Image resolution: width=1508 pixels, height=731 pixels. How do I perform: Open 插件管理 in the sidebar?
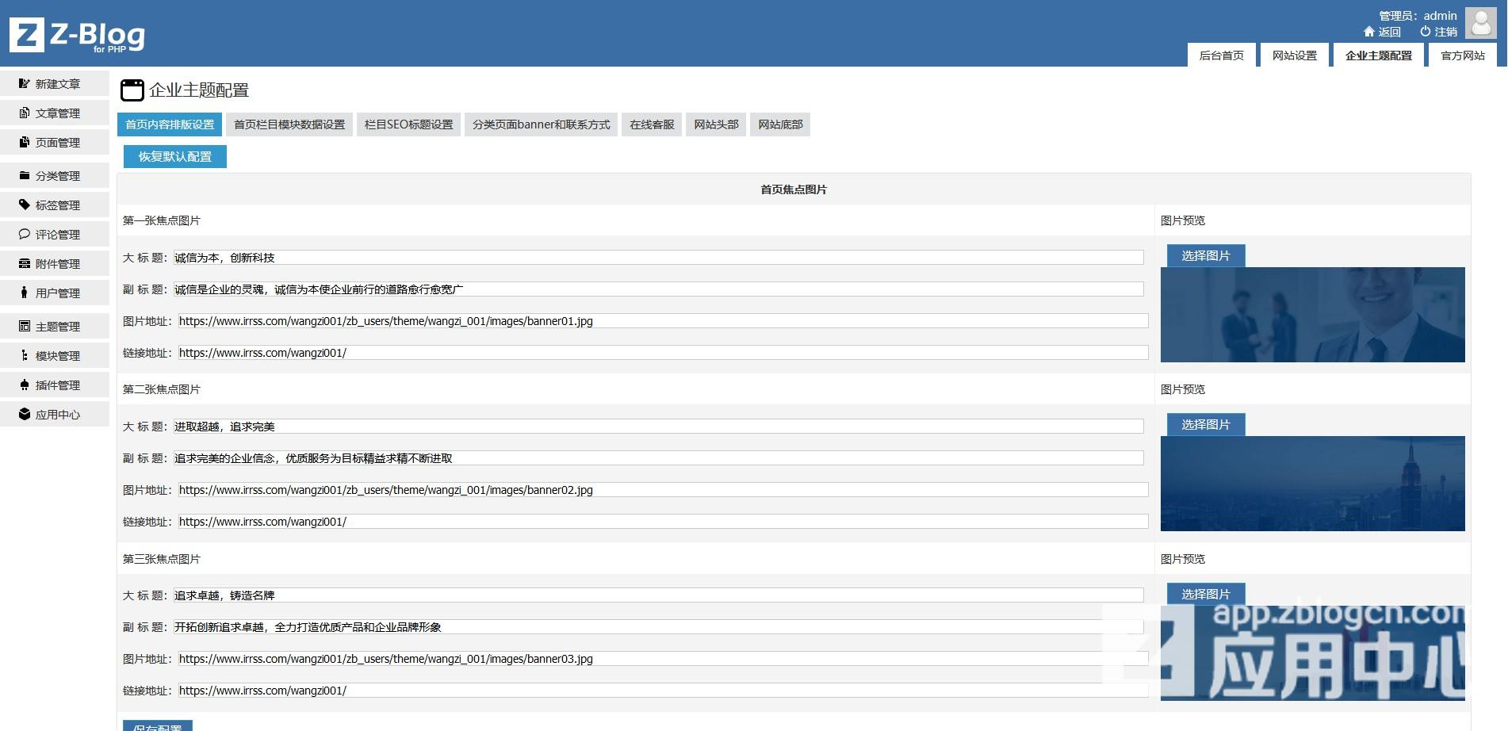(x=55, y=385)
